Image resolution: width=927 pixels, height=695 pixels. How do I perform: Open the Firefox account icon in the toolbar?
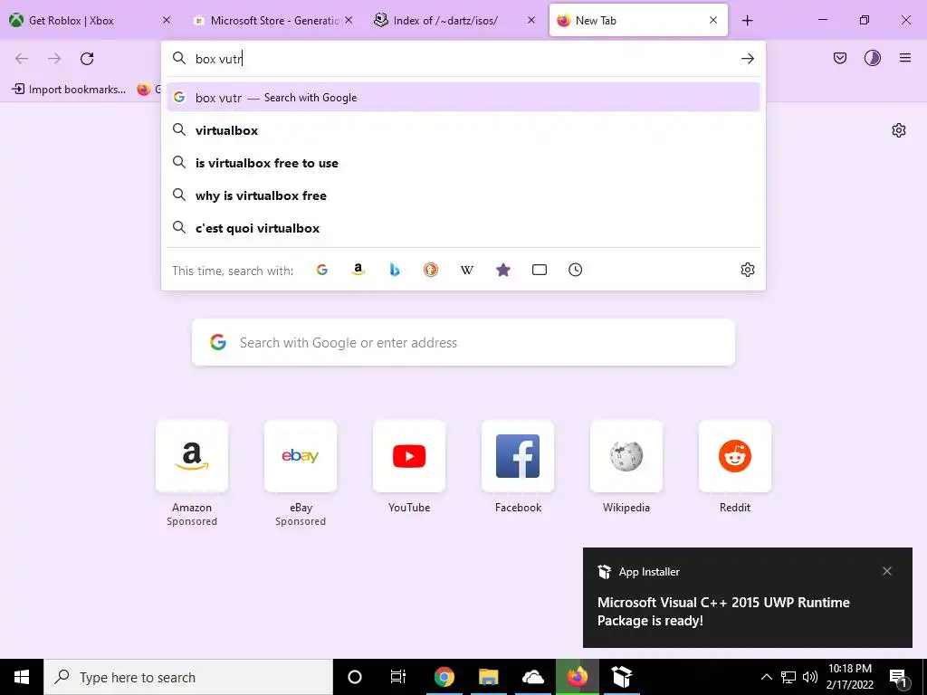pos(872,58)
